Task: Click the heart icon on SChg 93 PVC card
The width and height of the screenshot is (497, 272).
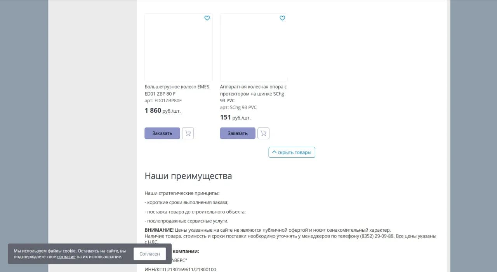Action: click(282, 18)
